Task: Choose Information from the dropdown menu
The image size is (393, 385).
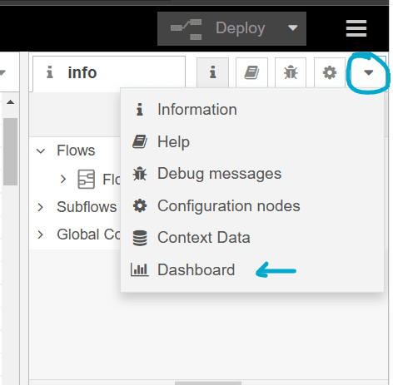Action: click(252, 110)
